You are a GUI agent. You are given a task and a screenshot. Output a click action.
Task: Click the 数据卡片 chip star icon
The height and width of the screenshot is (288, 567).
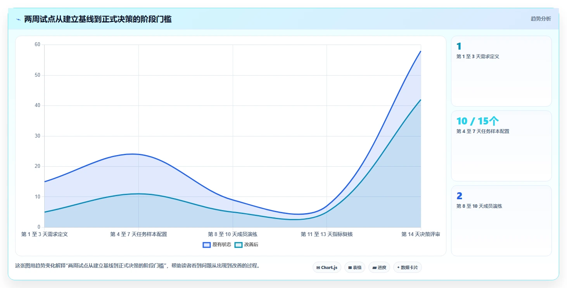click(x=398, y=267)
